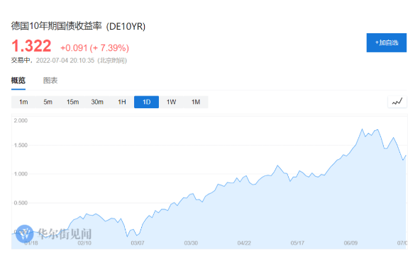
Task: Click the 03/30 date label on x-axis
Action: (x=191, y=243)
